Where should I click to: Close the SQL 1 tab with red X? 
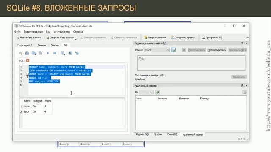pos(28,60)
